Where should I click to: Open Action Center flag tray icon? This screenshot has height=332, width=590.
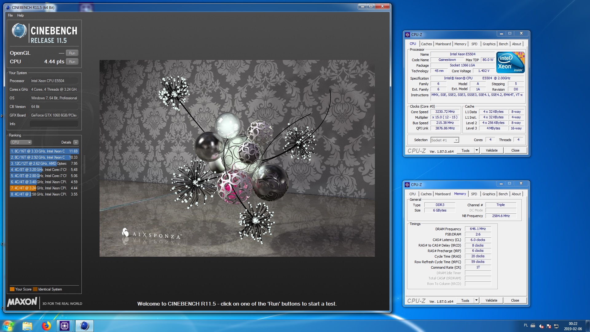[x=549, y=326]
